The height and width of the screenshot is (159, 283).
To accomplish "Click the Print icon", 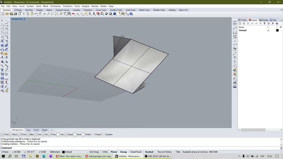I will click(15, 14).
